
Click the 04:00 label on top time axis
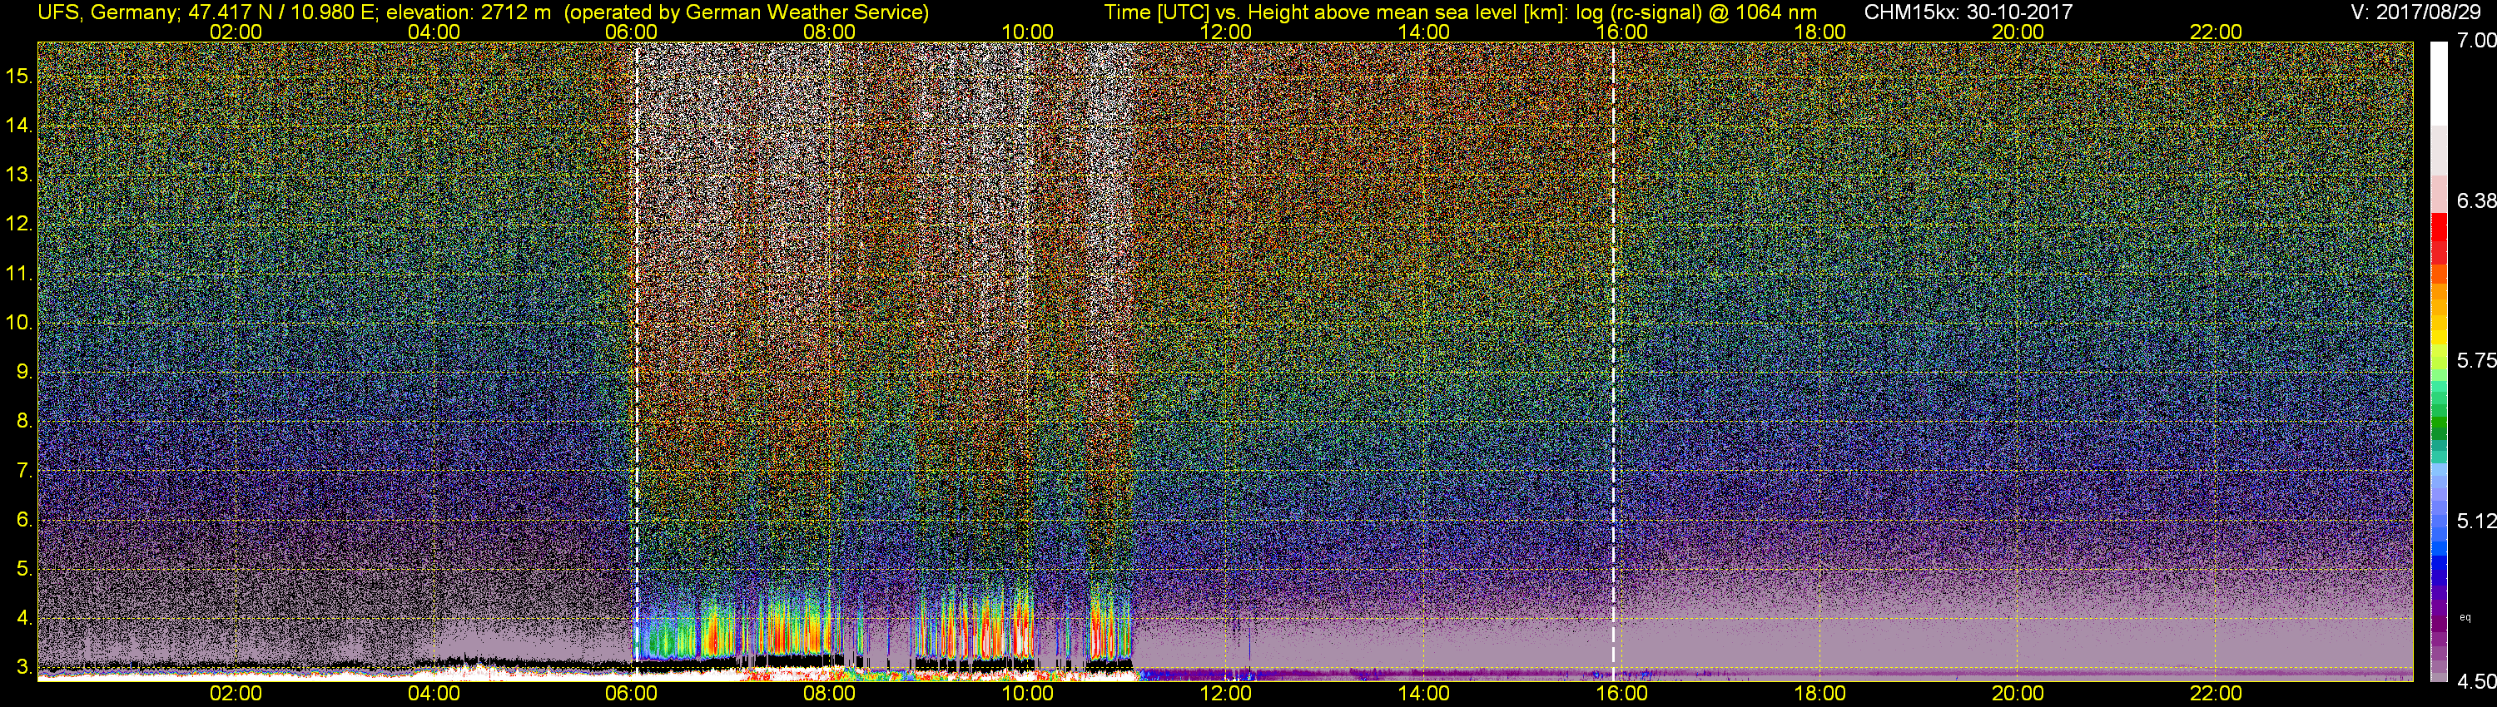point(434,32)
